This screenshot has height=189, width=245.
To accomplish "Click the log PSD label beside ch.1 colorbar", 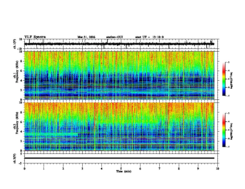I will [x=232, y=81].
